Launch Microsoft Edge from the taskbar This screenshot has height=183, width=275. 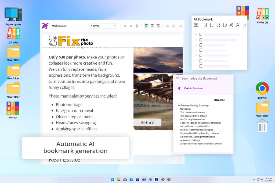pos(131,180)
